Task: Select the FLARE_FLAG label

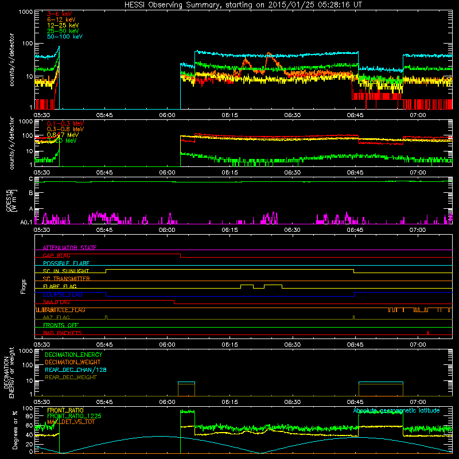Action: click(x=60, y=286)
